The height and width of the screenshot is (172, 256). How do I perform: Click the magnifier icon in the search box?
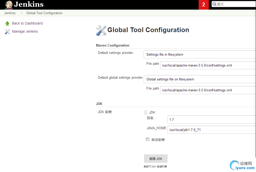coord(214,4)
